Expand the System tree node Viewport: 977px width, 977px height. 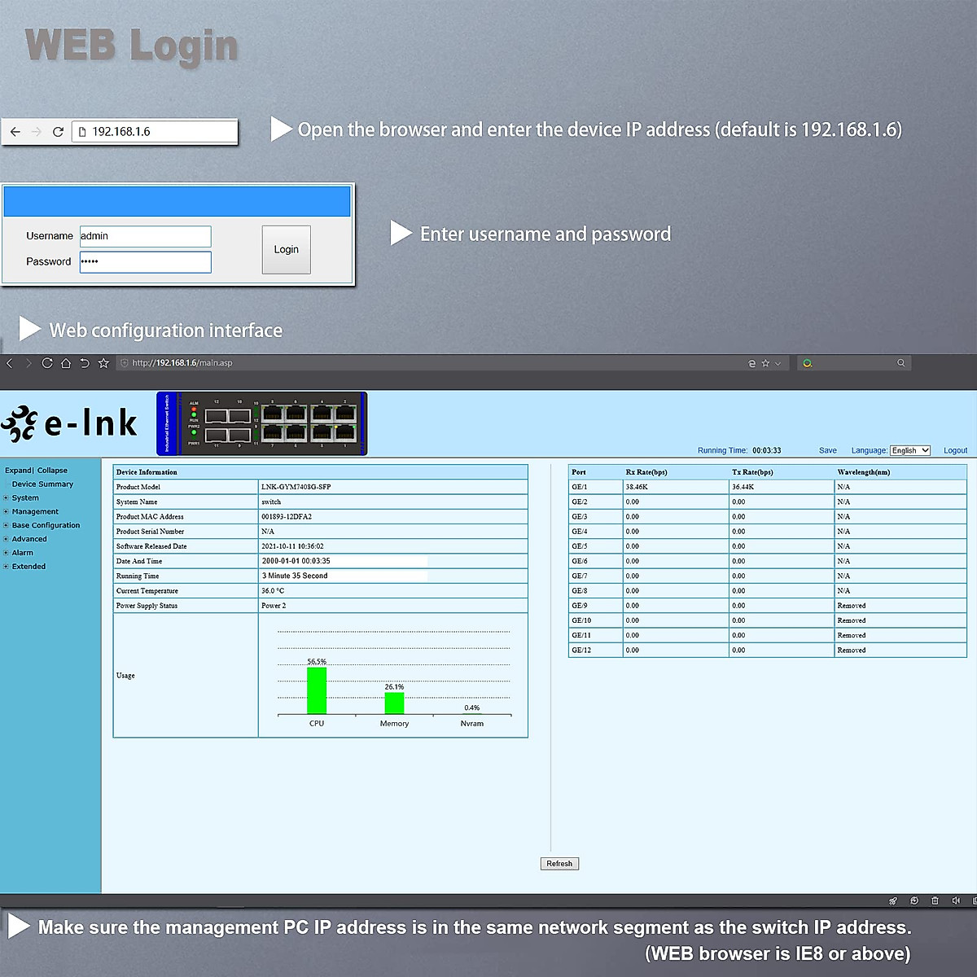pyautogui.click(x=7, y=498)
